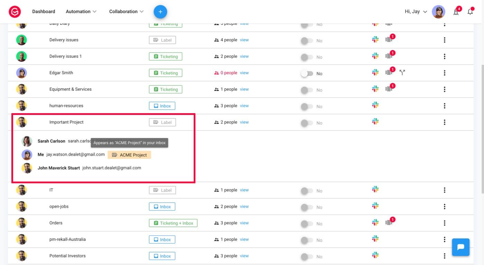Select Sarah Carlson member name
This screenshot has height=265, width=484.
pyautogui.click(x=52, y=141)
